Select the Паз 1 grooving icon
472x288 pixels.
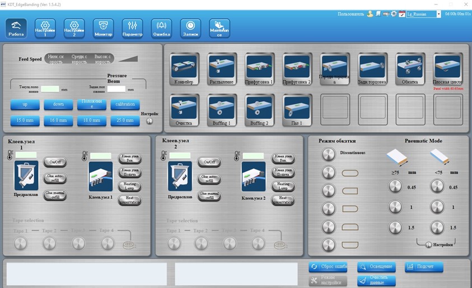[297, 107]
